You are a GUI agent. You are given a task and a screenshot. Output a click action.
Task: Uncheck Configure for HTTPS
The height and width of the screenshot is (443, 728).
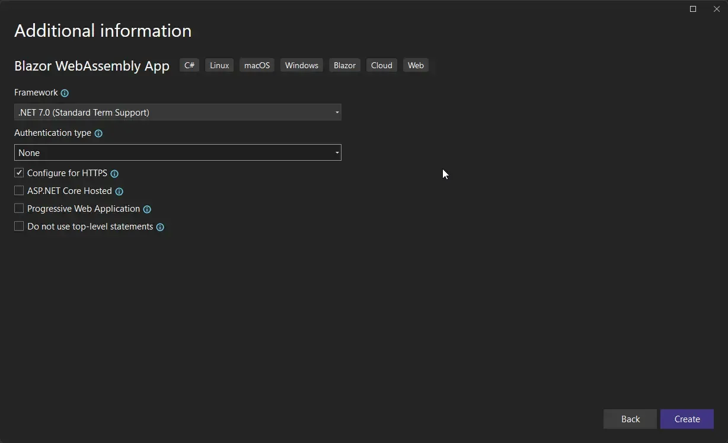coord(18,173)
